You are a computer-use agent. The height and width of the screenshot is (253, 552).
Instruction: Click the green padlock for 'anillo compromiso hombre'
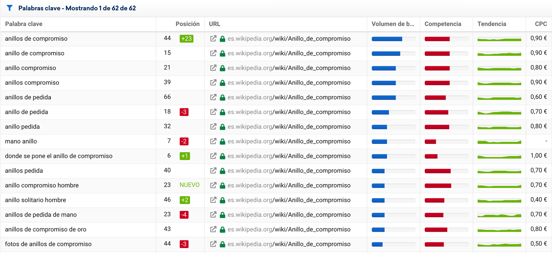click(x=223, y=186)
